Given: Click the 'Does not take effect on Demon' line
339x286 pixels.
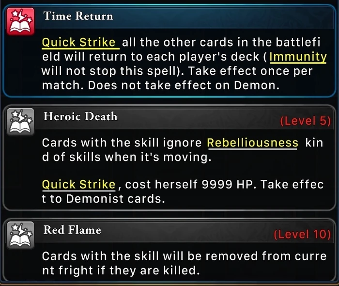Looking at the screenshot, I should pyautogui.click(x=184, y=85).
